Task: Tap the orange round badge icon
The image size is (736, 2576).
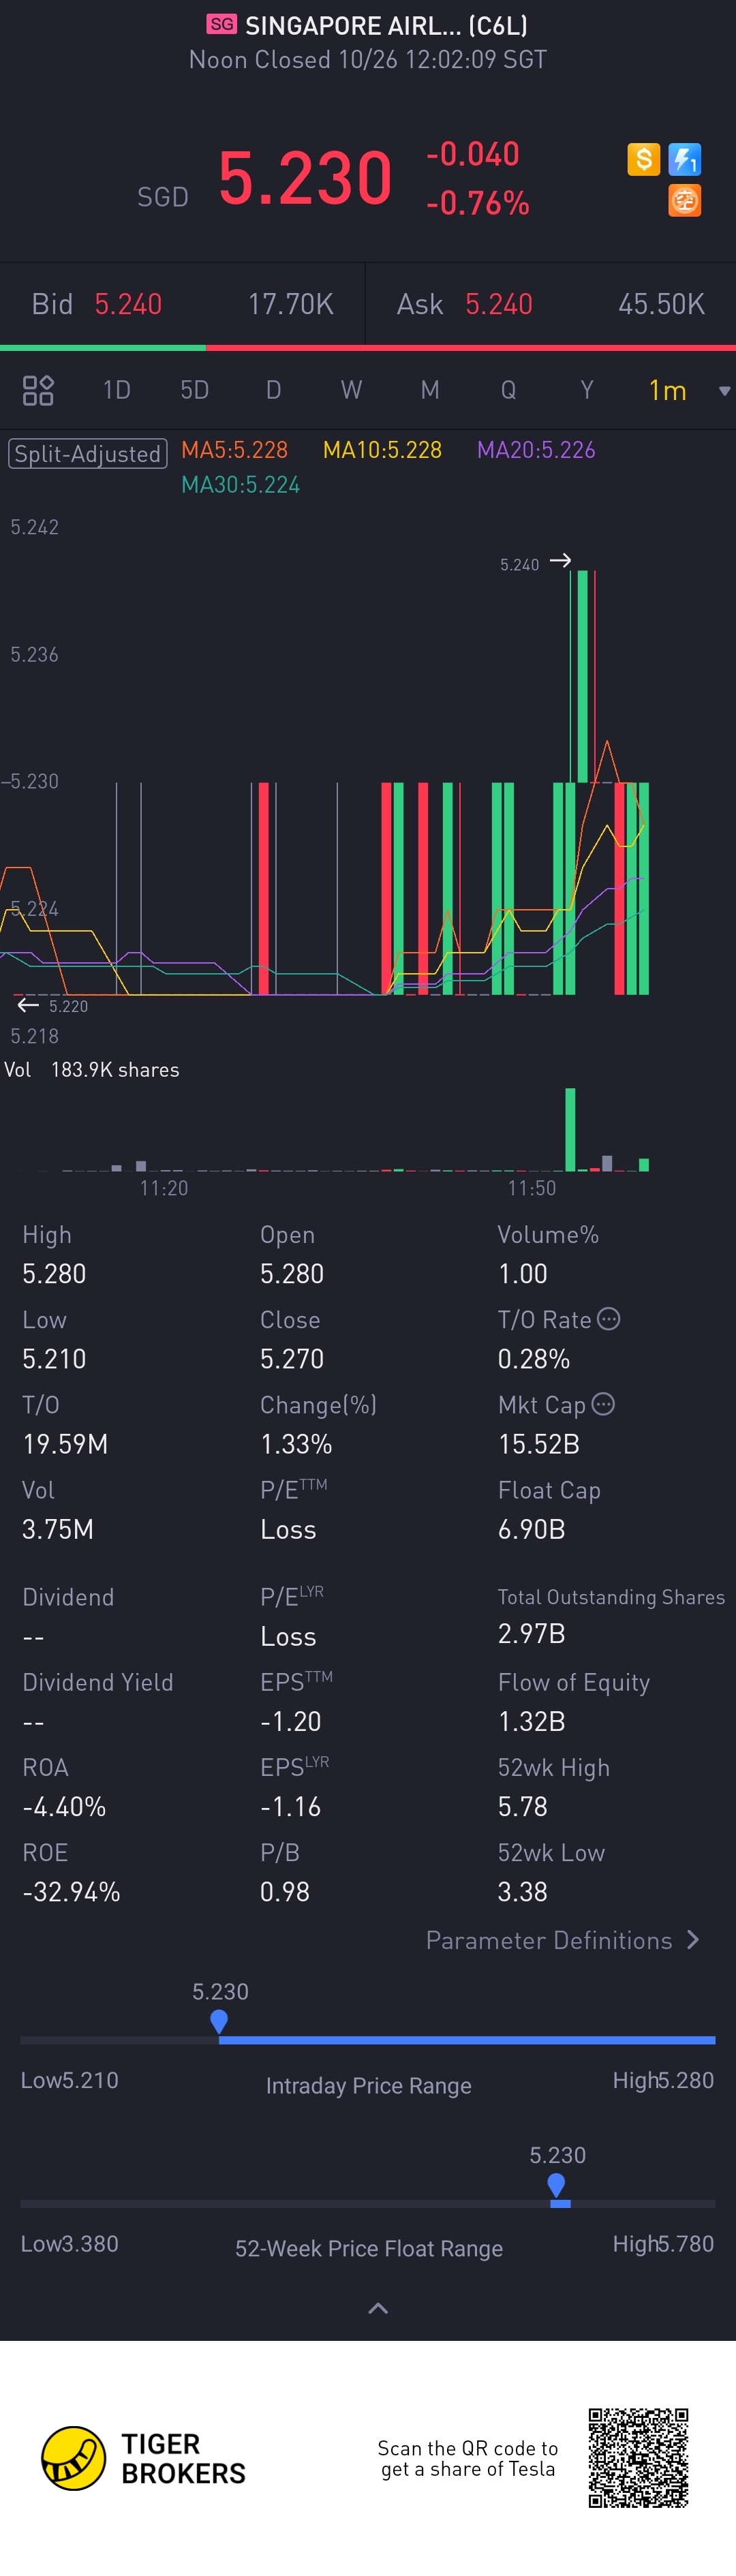Action: pyautogui.click(x=685, y=200)
